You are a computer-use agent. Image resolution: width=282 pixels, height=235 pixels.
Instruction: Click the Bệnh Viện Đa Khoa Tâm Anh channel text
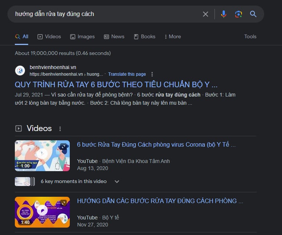pyautogui.click(x=136, y=161)
